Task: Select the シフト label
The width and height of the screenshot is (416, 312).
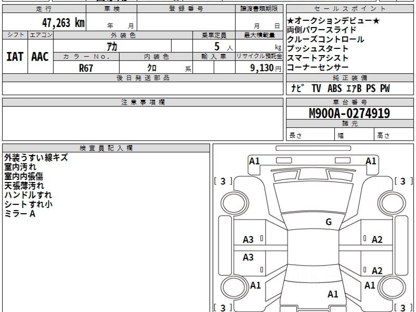Action: 15,35
